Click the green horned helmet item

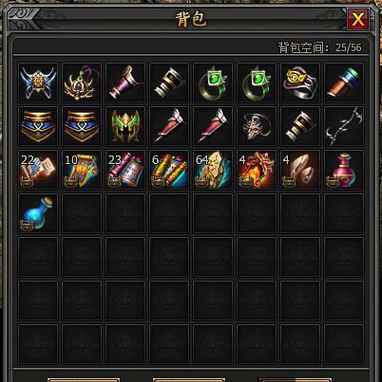(x=125, y=126)
